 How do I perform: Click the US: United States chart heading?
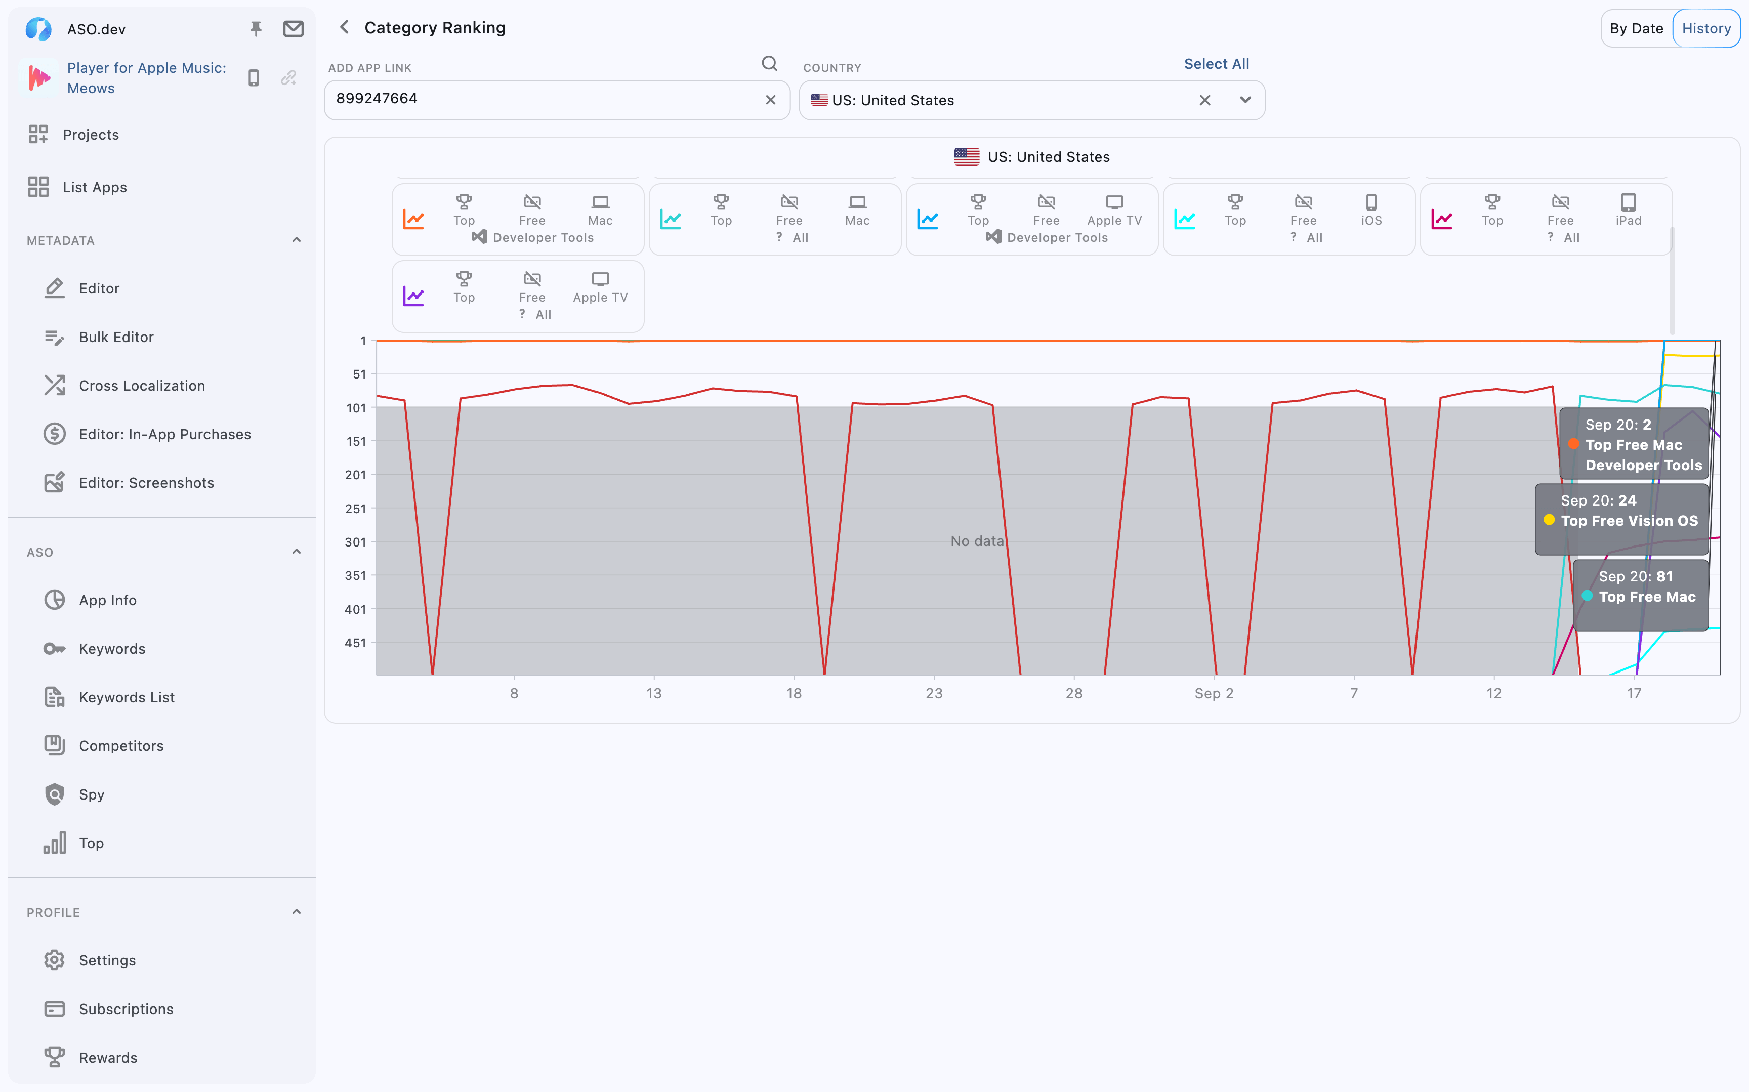pos(1032,157)
